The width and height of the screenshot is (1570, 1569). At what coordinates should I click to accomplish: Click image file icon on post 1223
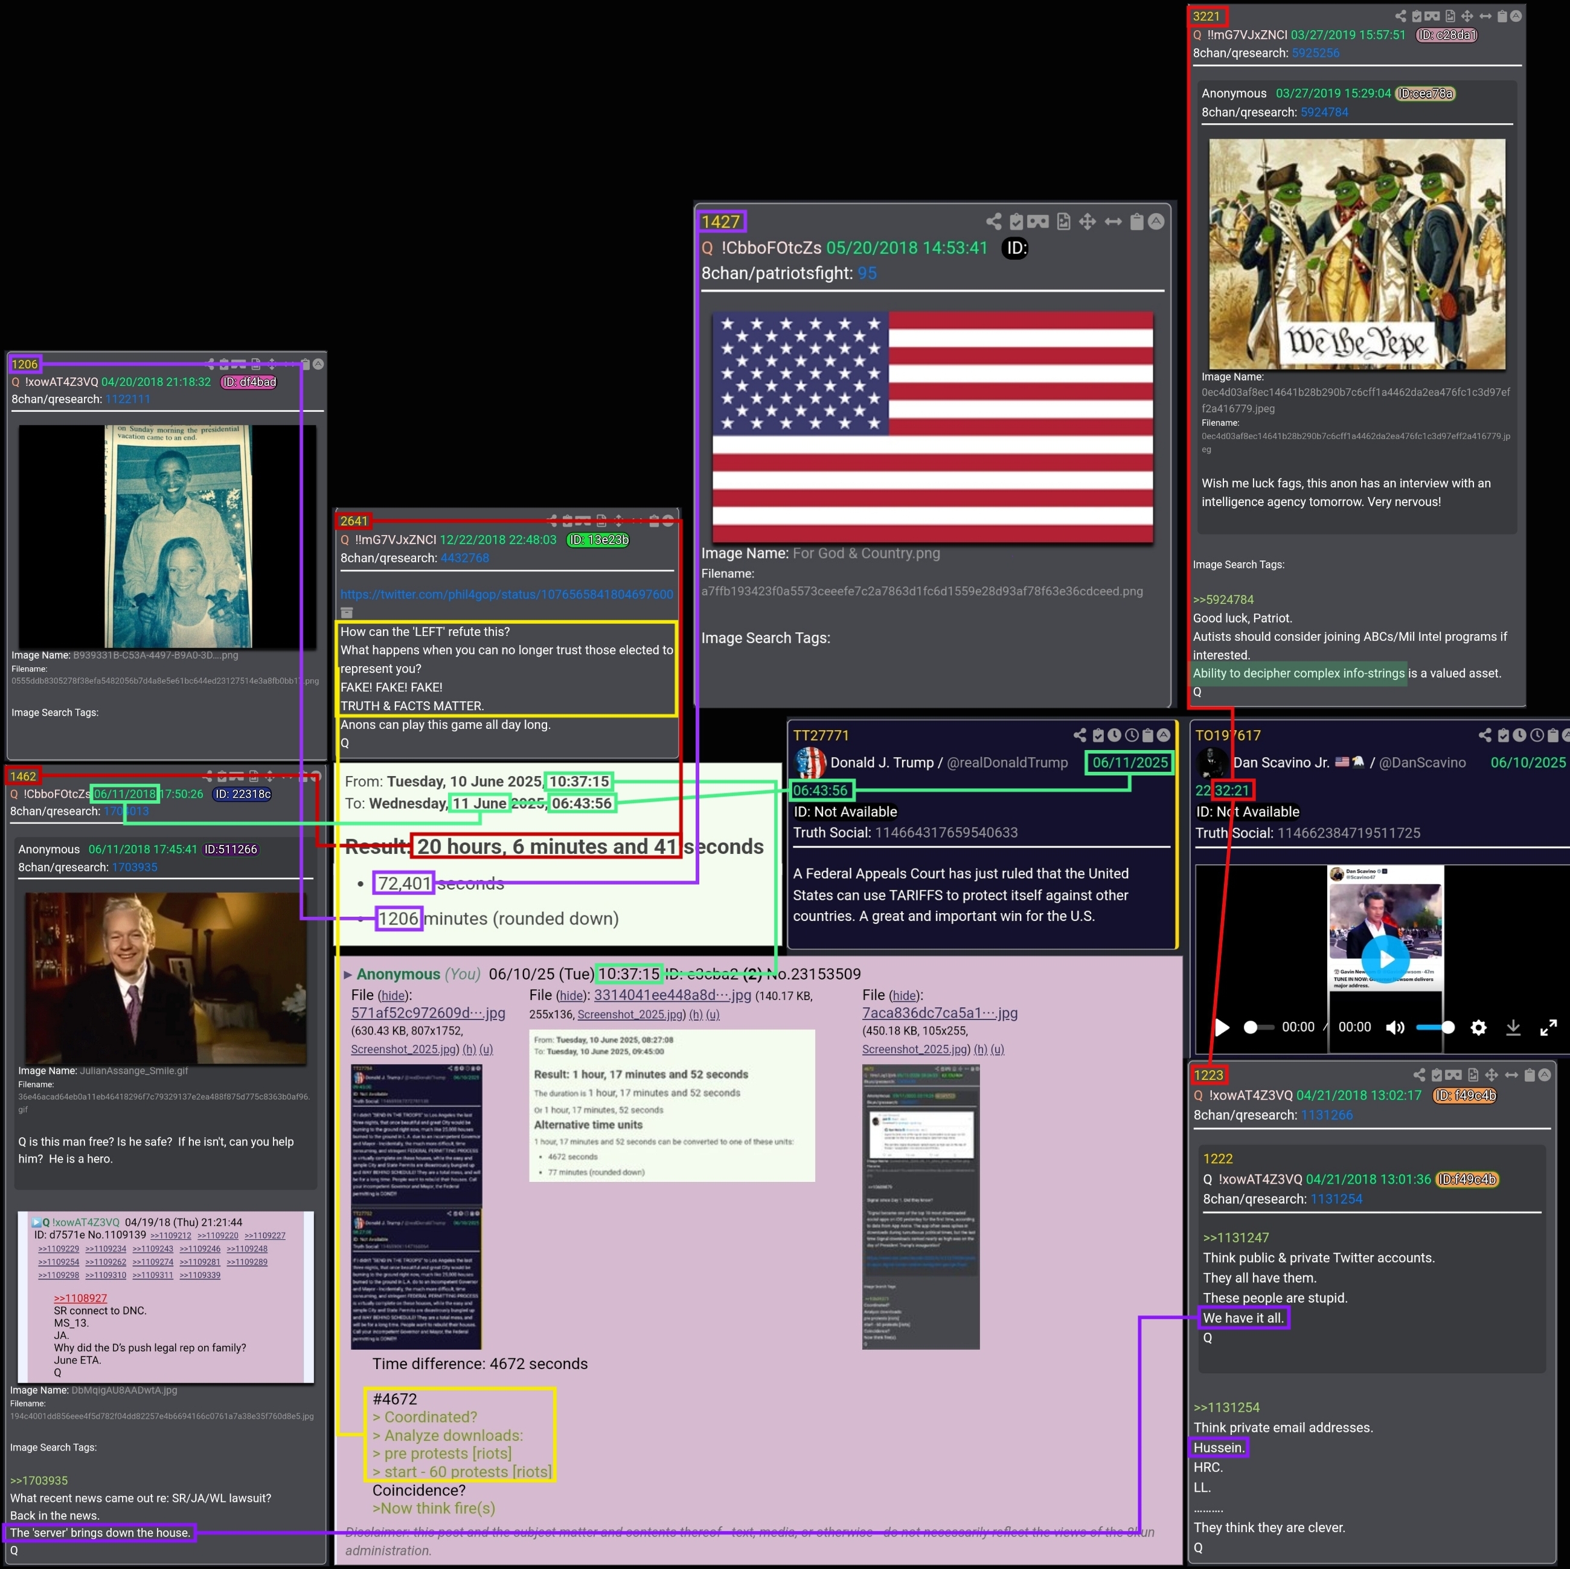pyautogui.click(x=1473, y=1075)
